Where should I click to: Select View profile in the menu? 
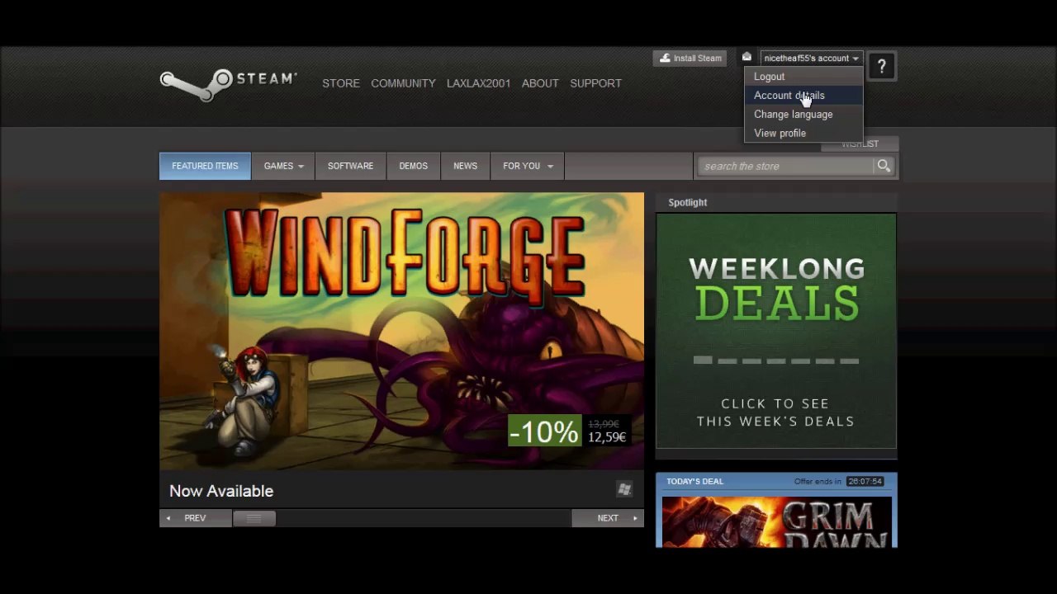click(803, 134)
